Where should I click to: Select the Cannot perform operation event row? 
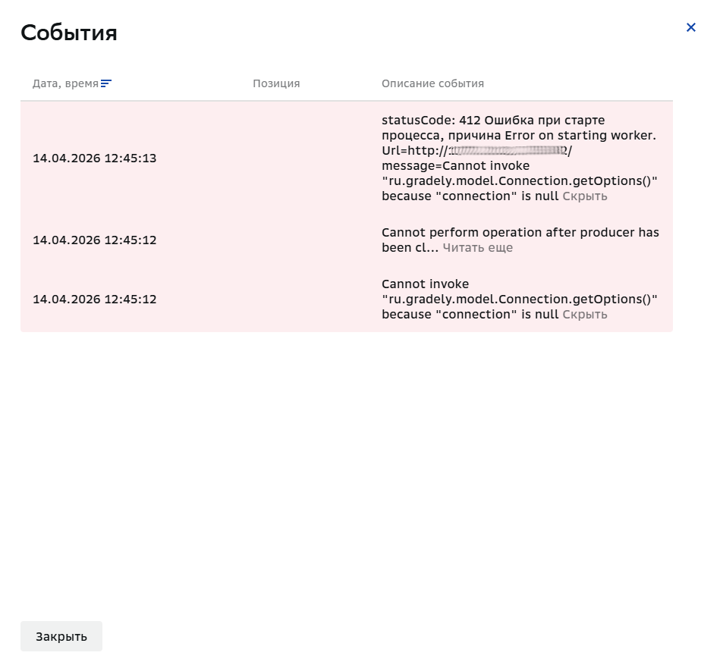point(346,240)
